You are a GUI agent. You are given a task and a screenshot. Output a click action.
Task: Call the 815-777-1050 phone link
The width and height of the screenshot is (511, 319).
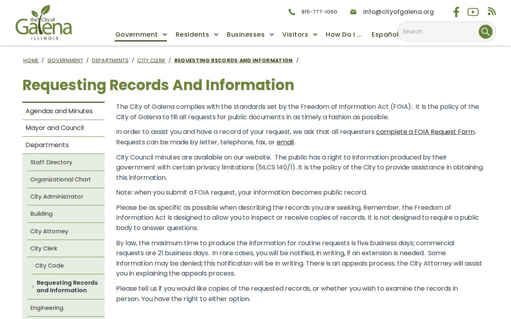pyautogui.click(x=319, y=12)
